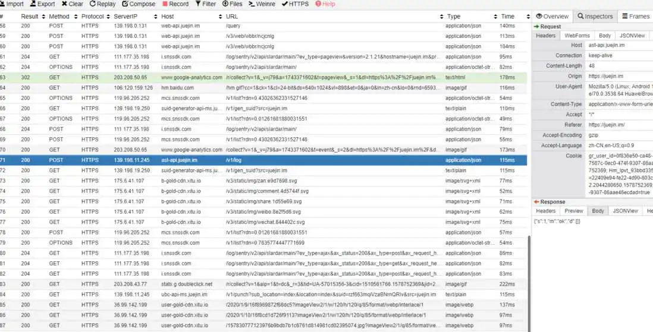Sort by the ServerIP column header

point(136,17)
